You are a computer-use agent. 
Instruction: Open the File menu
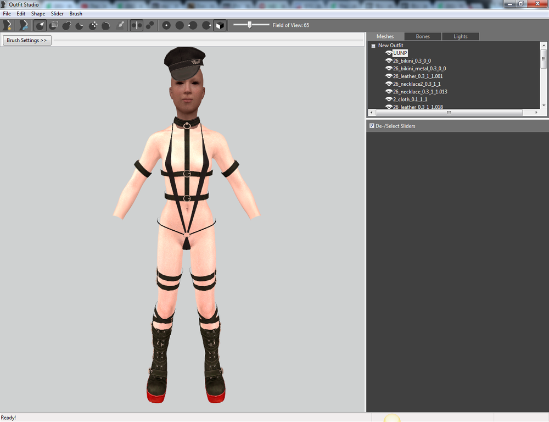point(7,14)
